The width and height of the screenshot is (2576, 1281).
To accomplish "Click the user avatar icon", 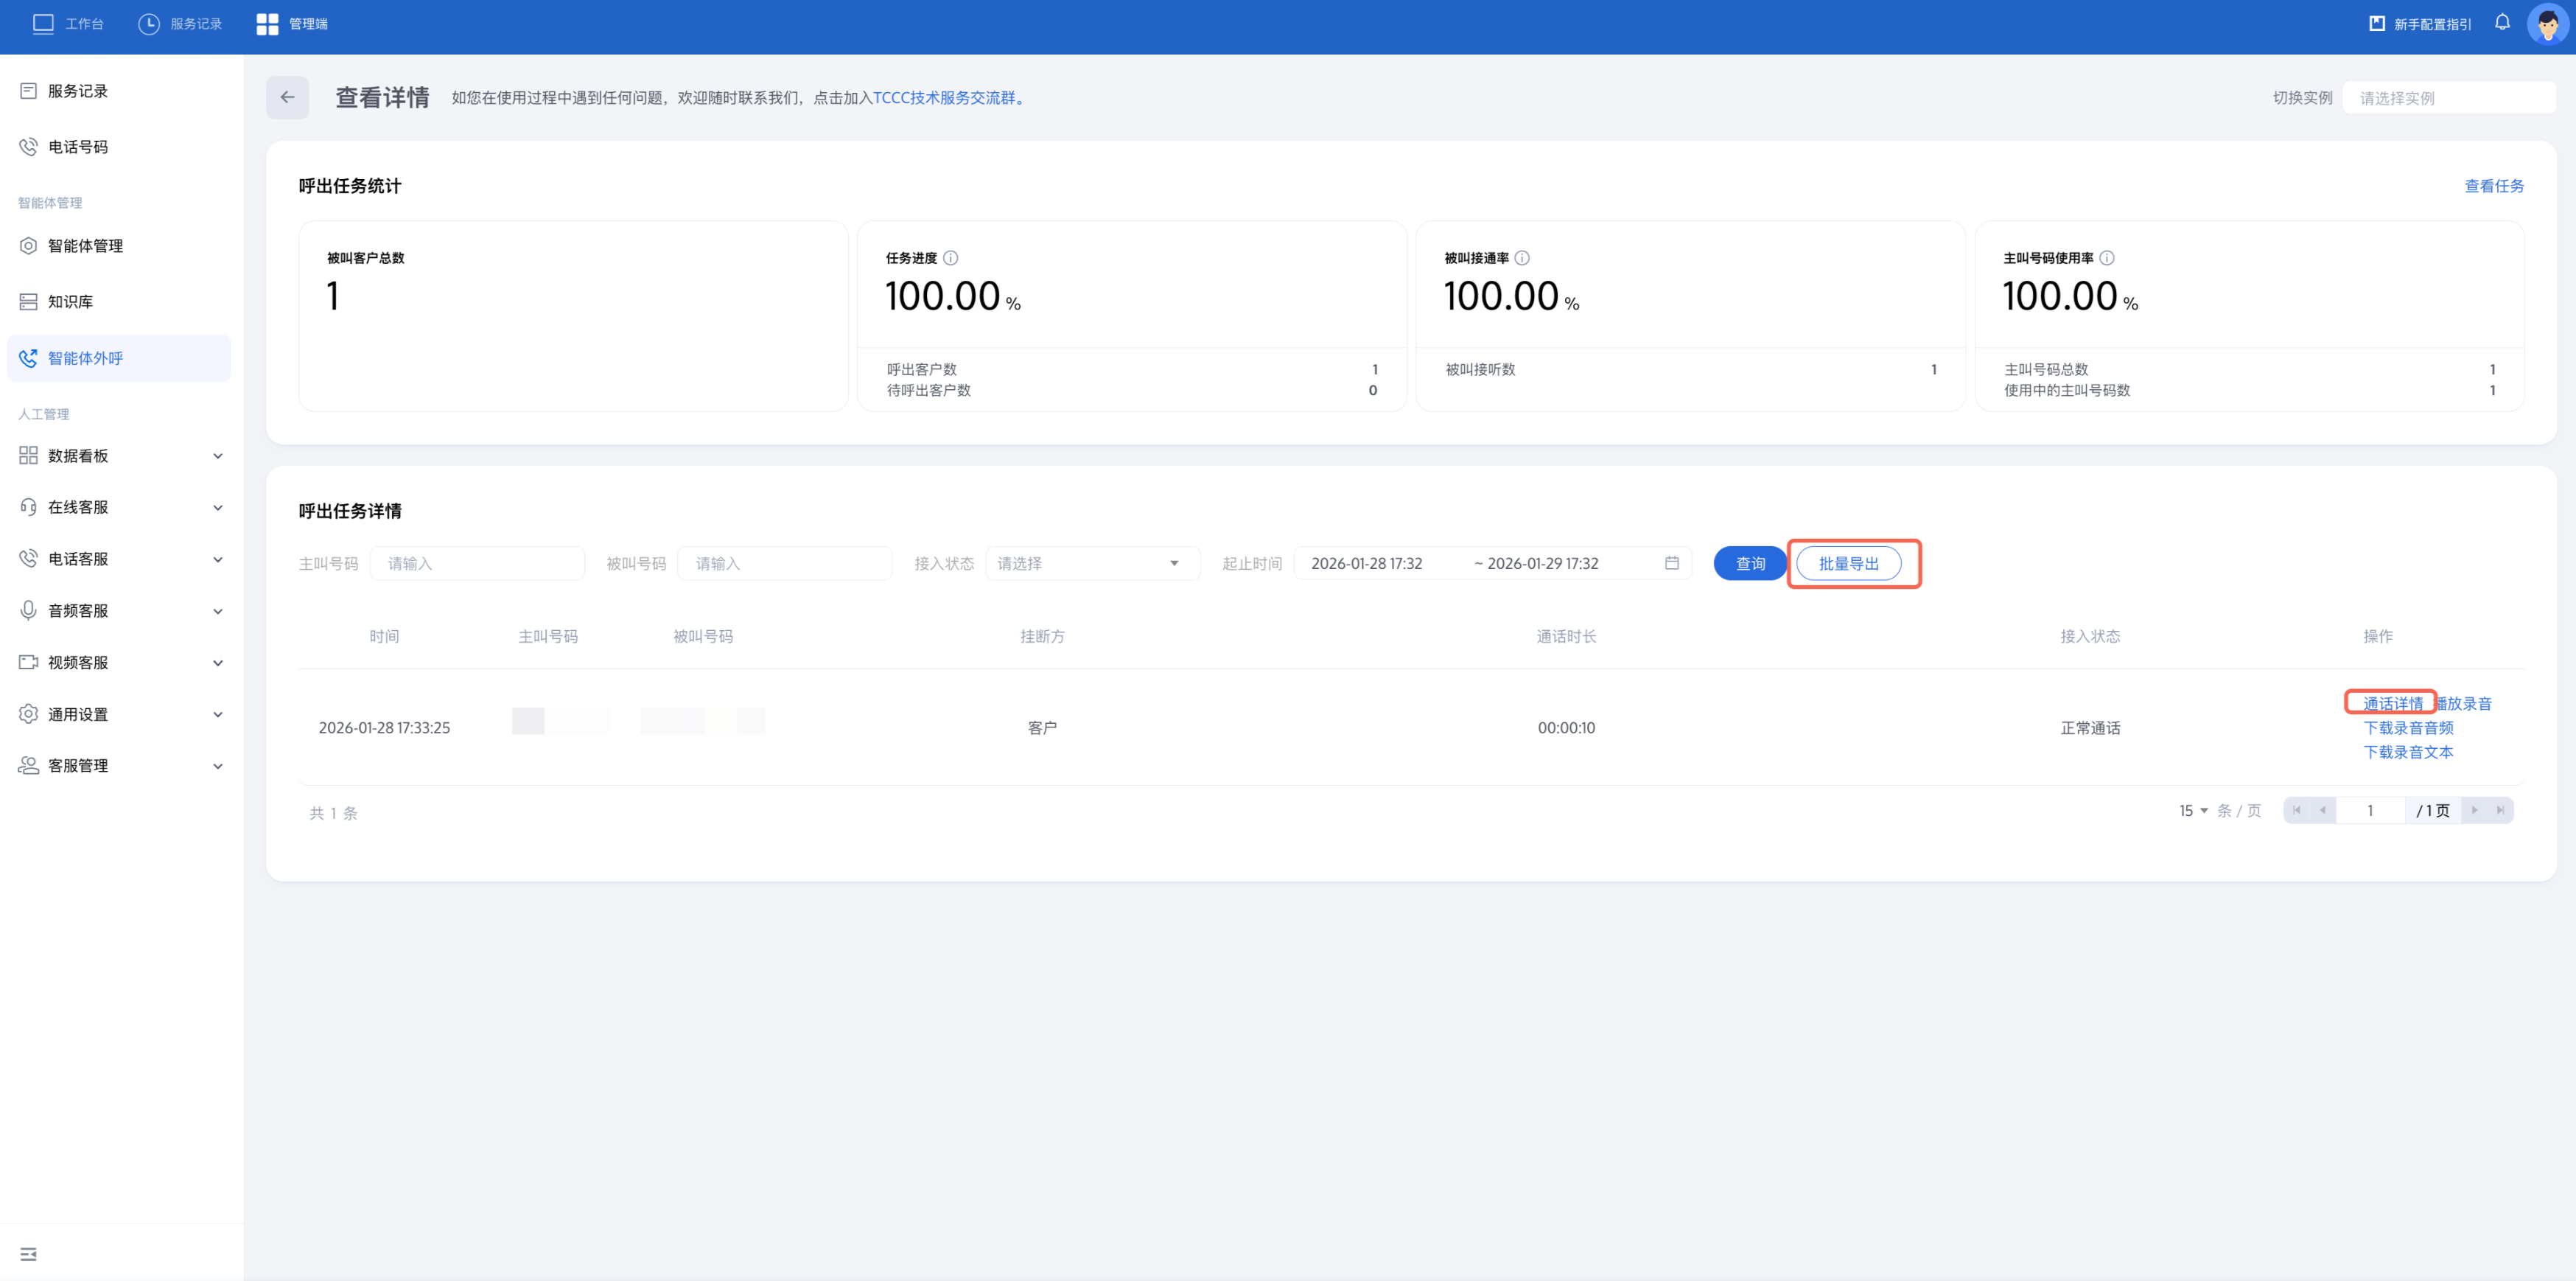I will 2547,24.
